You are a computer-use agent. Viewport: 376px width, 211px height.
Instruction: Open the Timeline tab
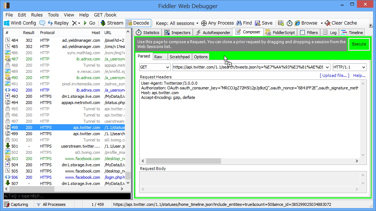(x=352, y=33)
